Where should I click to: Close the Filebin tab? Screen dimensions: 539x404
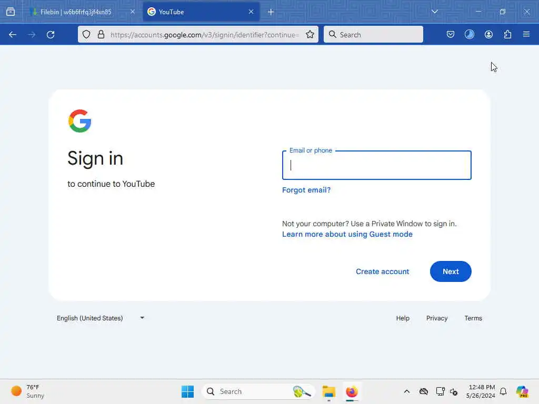[x=132, y=12]
